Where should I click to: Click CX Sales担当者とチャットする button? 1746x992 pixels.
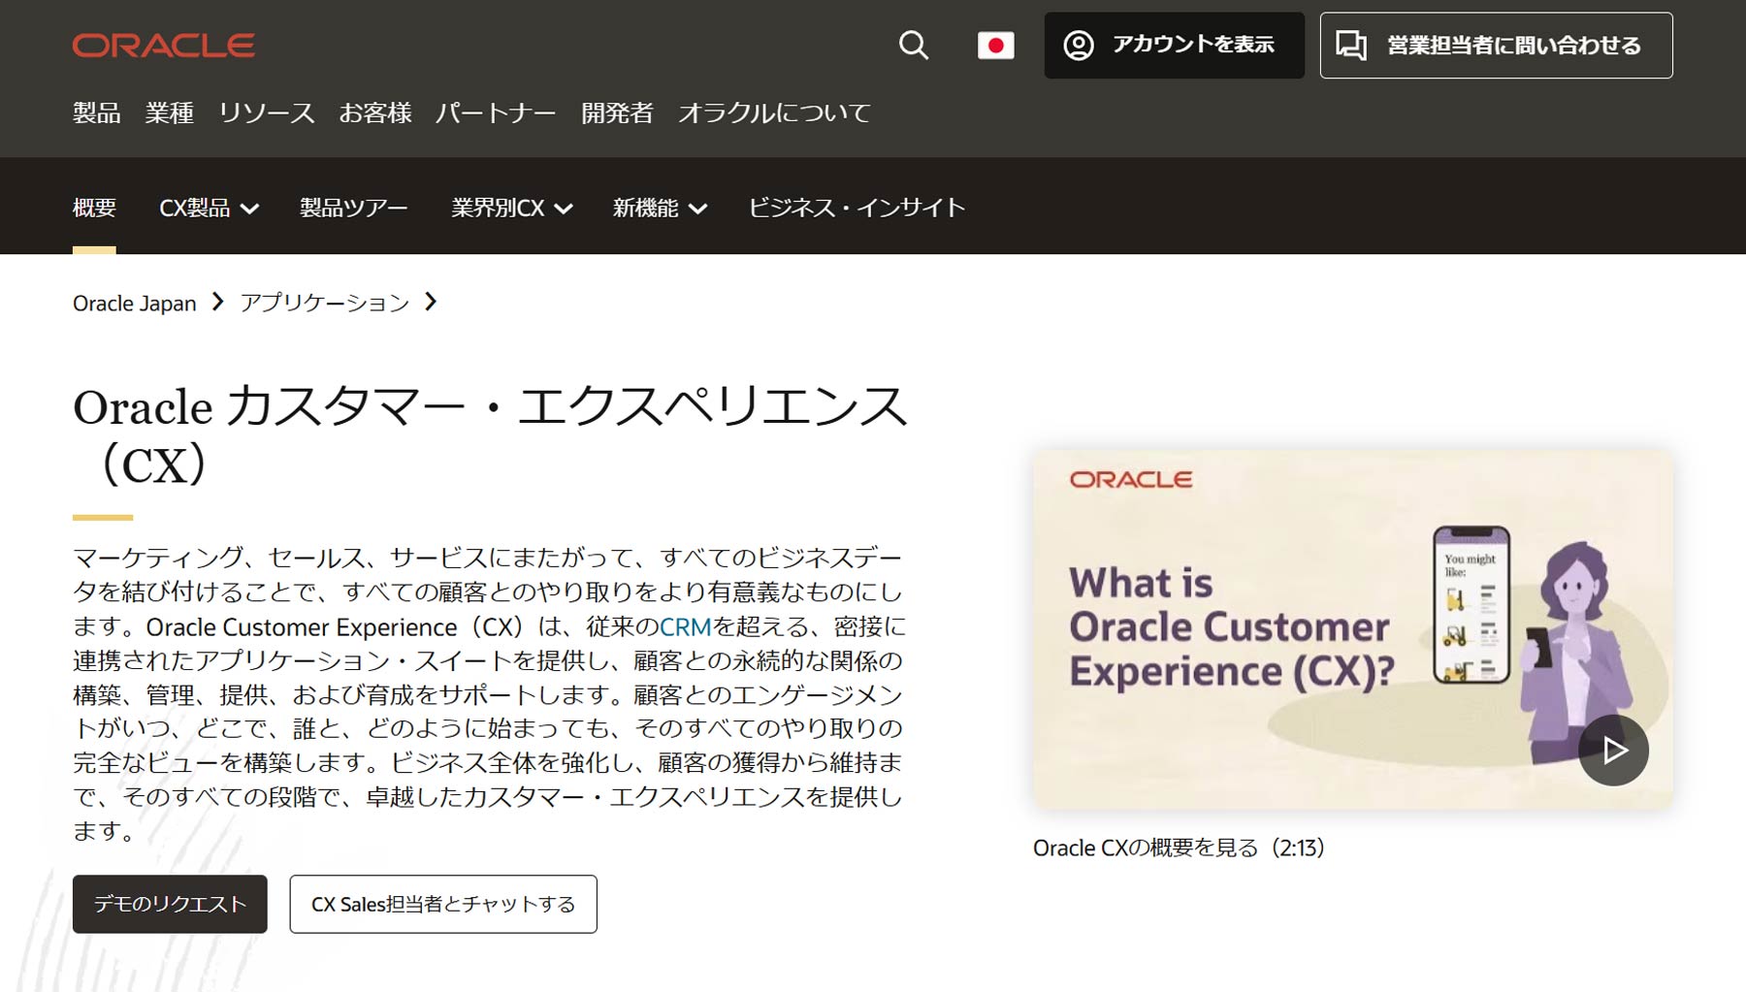point(443,905)
